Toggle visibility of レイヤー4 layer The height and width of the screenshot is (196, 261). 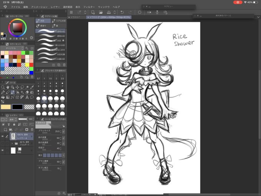(x=3, y=136)
